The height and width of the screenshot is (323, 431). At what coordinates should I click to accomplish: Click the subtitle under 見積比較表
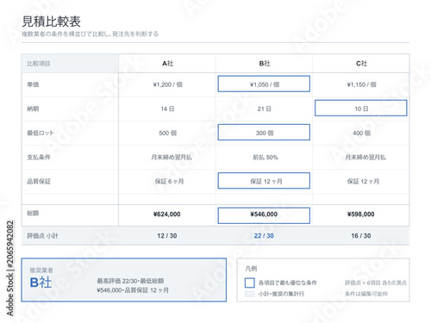pos(90,34)
